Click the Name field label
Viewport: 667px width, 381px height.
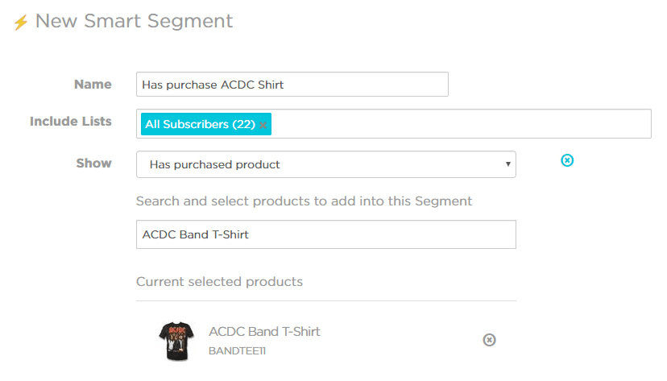(93, 84)
